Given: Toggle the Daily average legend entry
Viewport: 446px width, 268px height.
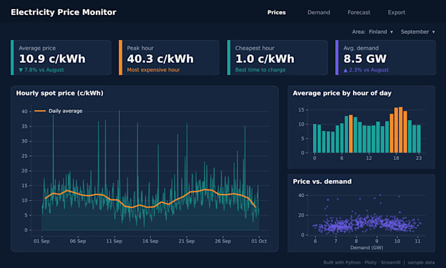Looking at the screenshot, I should click(58, 111).
